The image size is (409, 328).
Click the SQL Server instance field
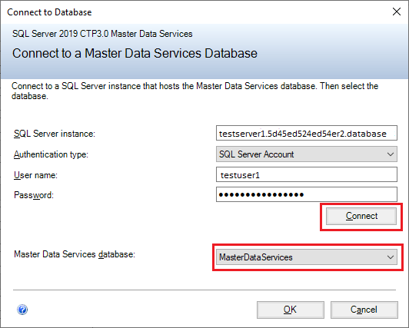tap(307, 133)
